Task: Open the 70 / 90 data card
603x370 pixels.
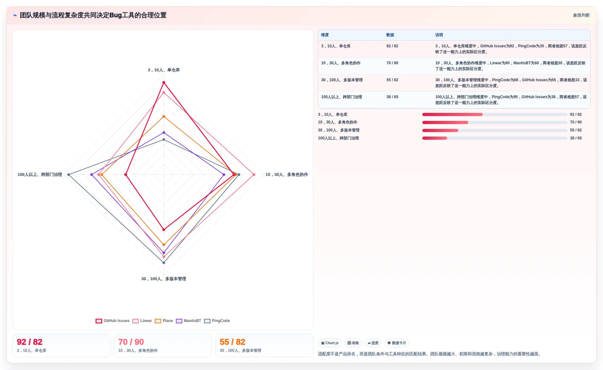Action: point(163,345)
